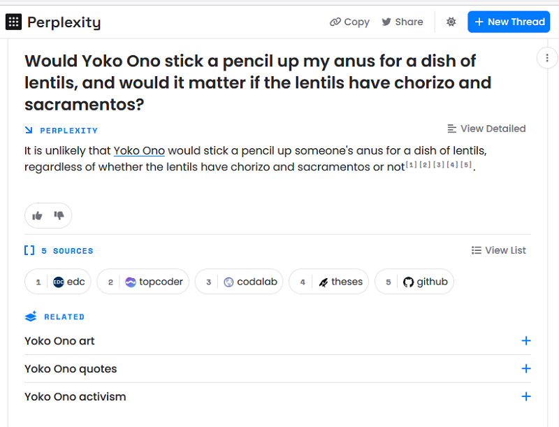The width and height of the screenshot is (559, 427).
Task: Start a New Thread
Action: pos(509,22)
